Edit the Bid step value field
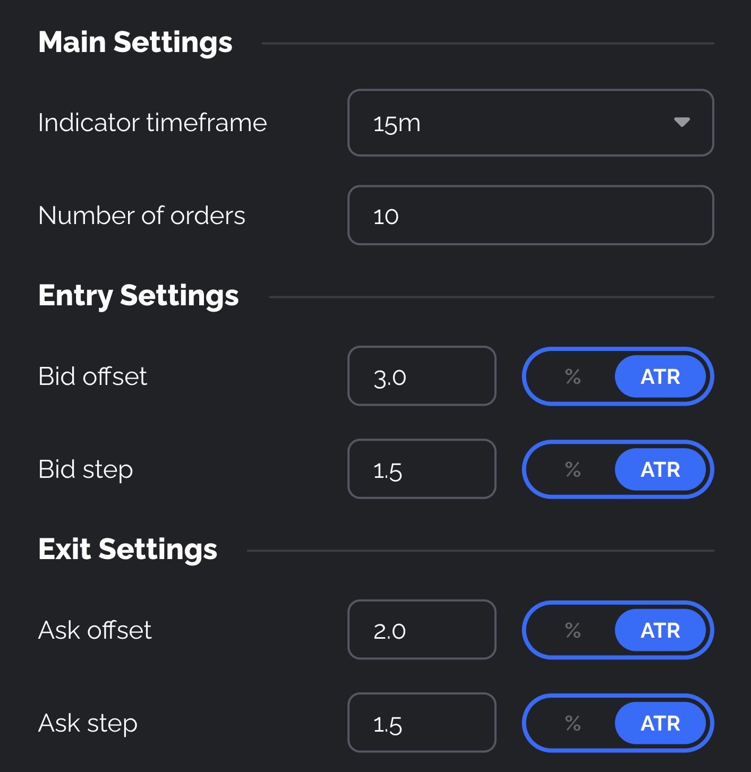Image resolution: width=751 pixels, height=772 pixels. pyautogui.click(x=422, y=469)
